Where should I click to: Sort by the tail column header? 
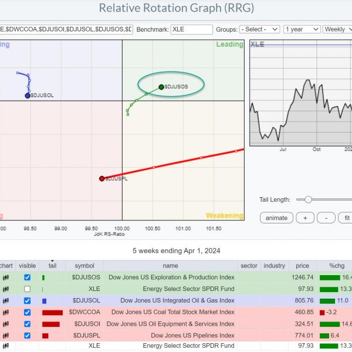click(x=52, y=266)
